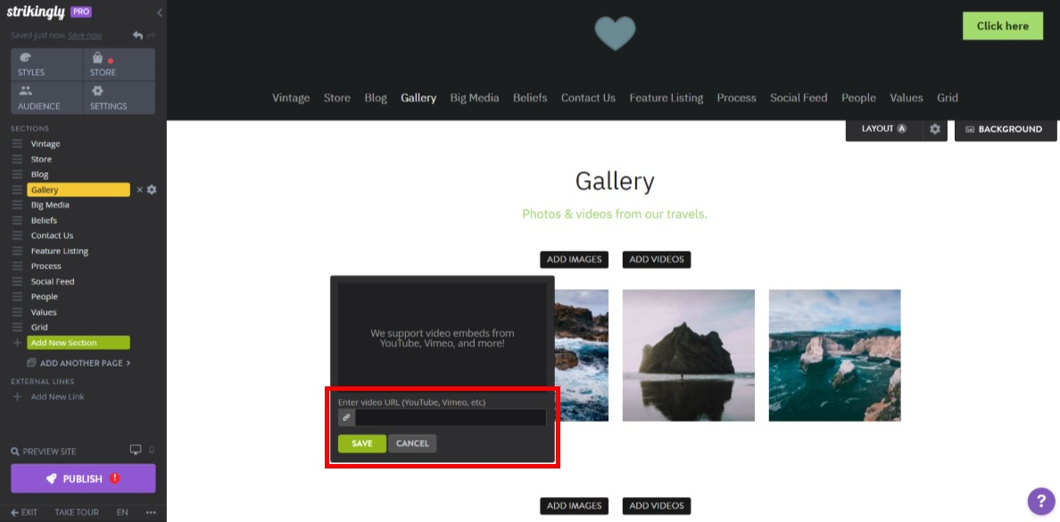Screen dimensions: 1060x522
Task: Toggle section Layout options gear
Action: [x=934, y=128]
